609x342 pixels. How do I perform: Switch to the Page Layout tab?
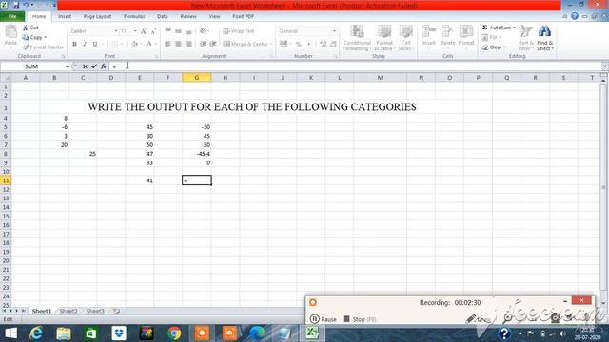point(97,16)
